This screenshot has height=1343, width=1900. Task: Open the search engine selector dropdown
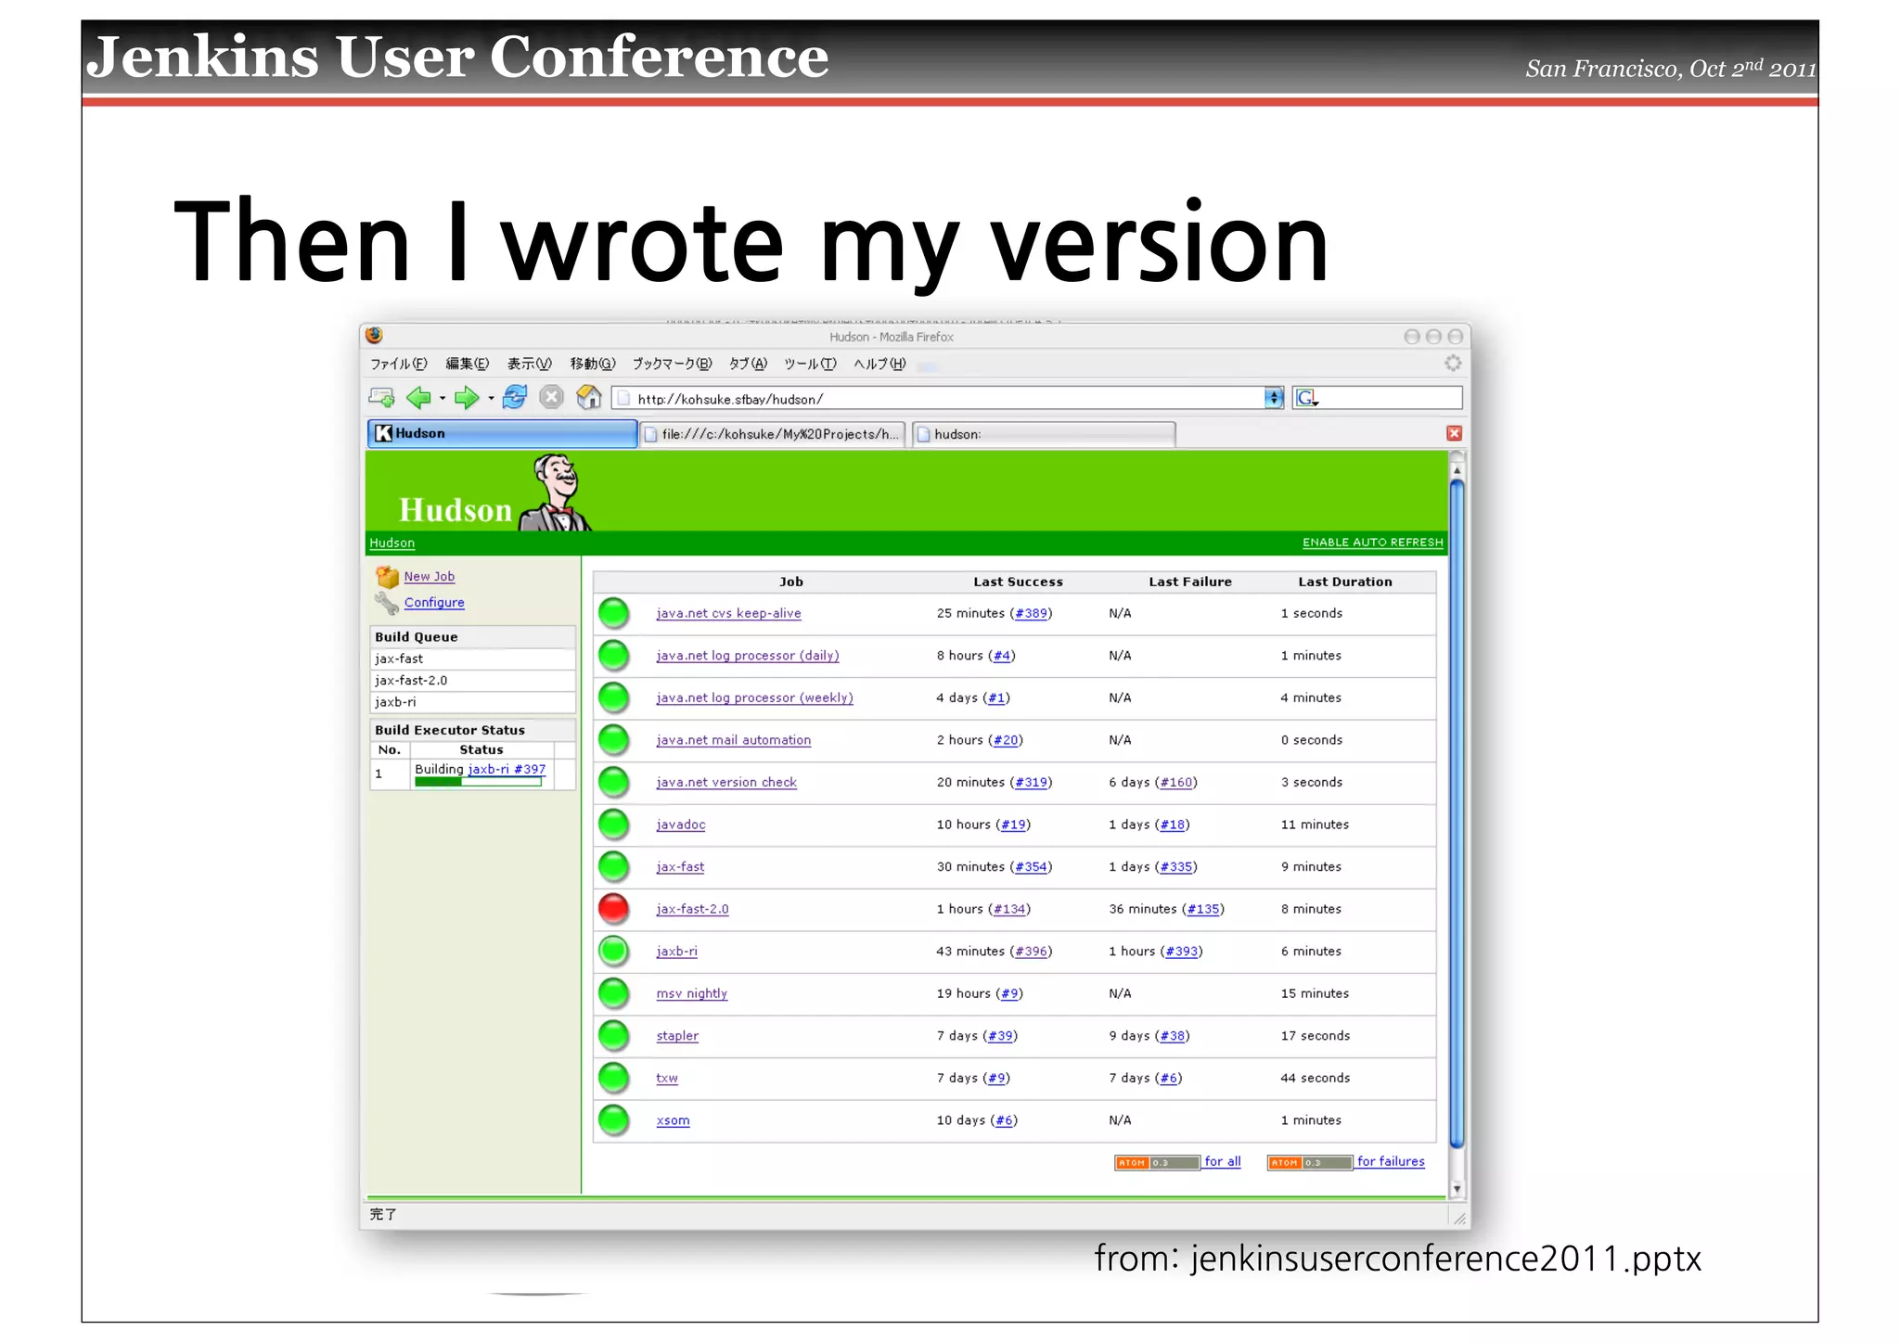point(1307,399)
